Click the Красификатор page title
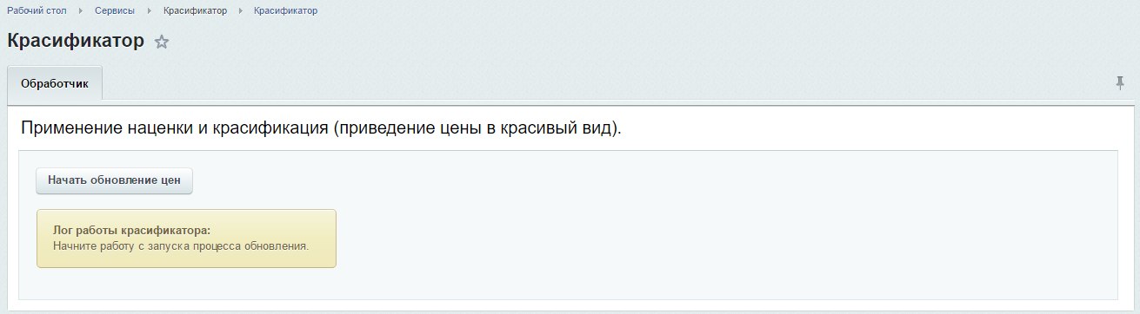Image resolution: width=1140 pixels, height=314 pixels. (76, 41)
